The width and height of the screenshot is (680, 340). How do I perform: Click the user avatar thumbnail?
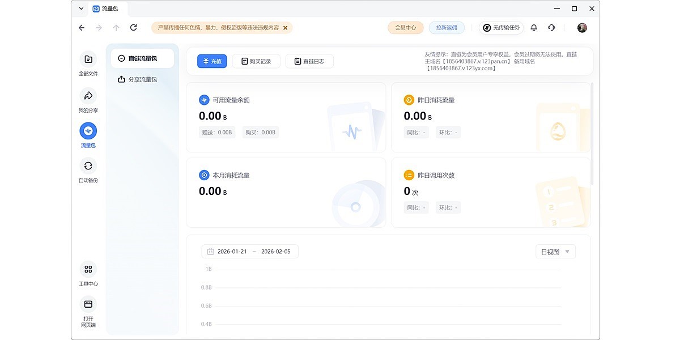click(x=582, y=28)
